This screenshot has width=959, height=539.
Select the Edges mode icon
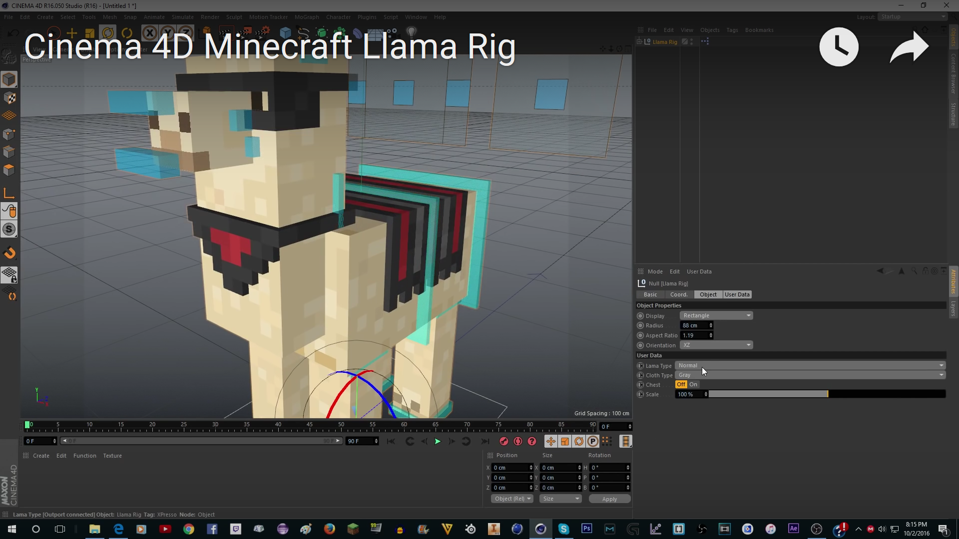click(x=9, y=152)
